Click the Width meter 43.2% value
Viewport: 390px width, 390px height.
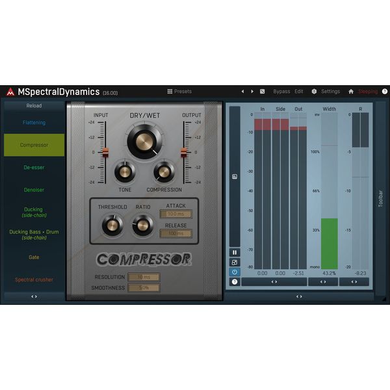pyautogui.click(x=329, y=273)
